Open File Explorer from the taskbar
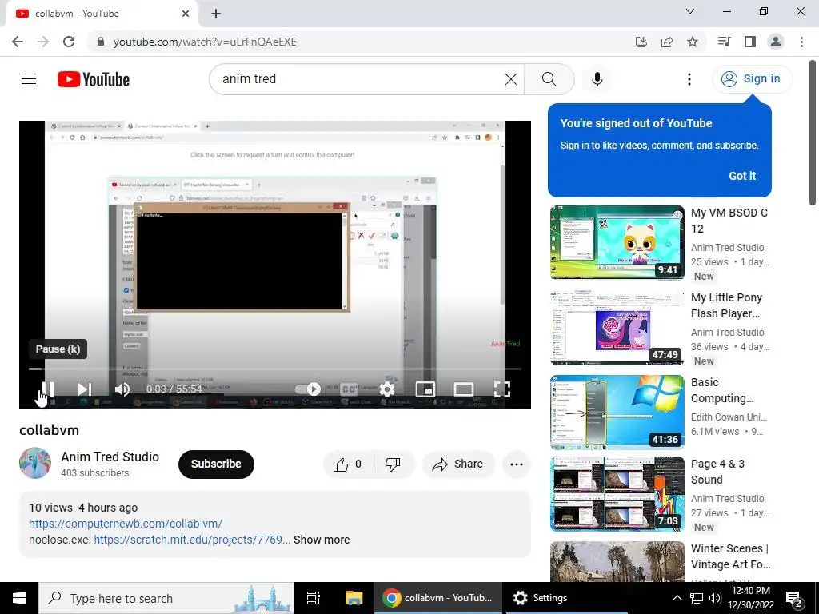This screenshot has height=614, width=819. click(354, 598)
